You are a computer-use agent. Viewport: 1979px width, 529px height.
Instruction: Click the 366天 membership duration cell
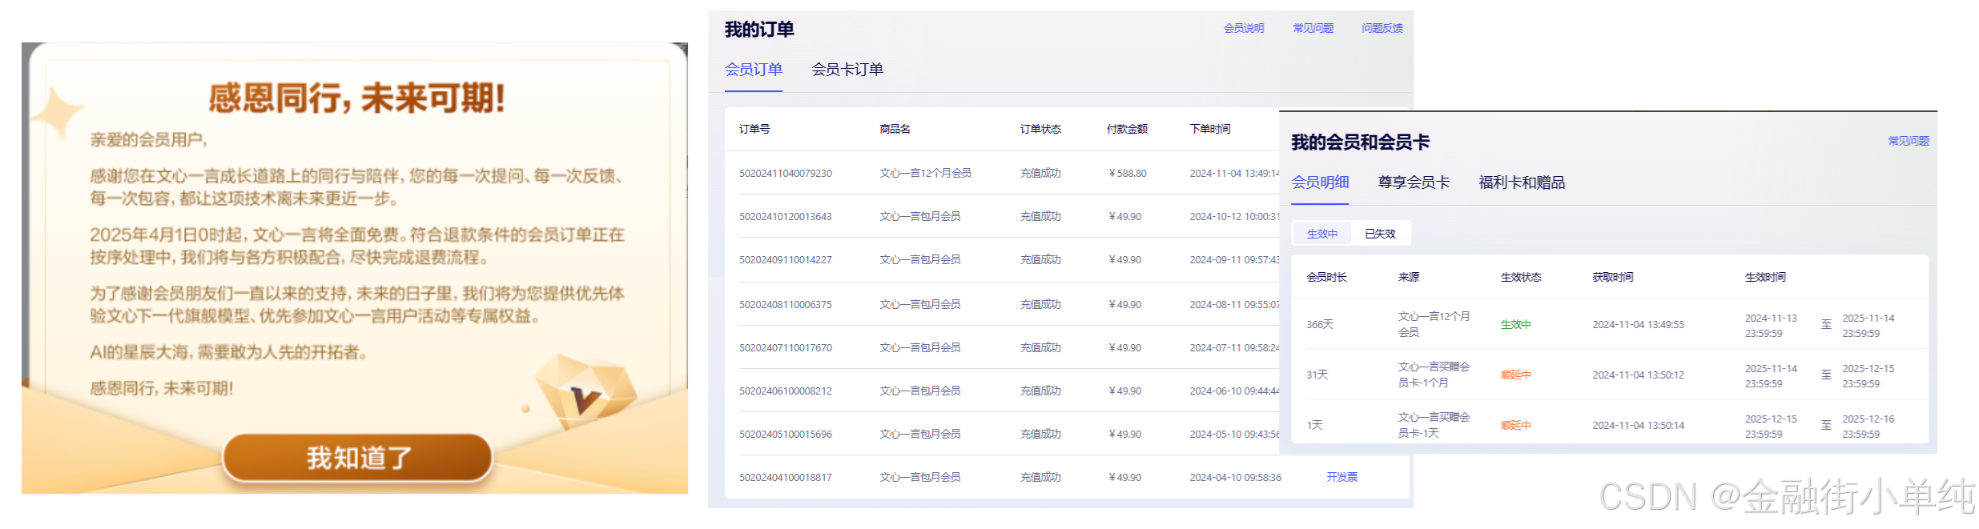point(1320,324)
